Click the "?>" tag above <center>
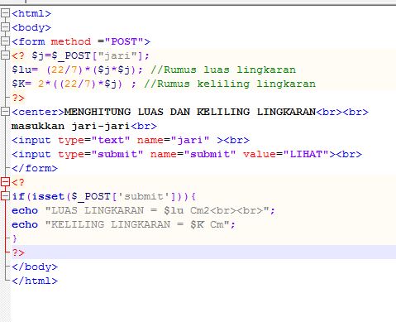 click(x=18, y=98)
